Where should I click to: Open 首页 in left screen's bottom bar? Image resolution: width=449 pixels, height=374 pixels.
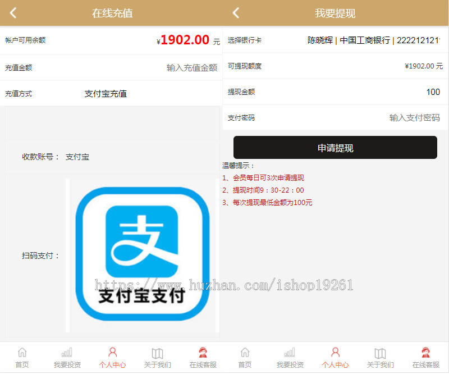point(22,358)
